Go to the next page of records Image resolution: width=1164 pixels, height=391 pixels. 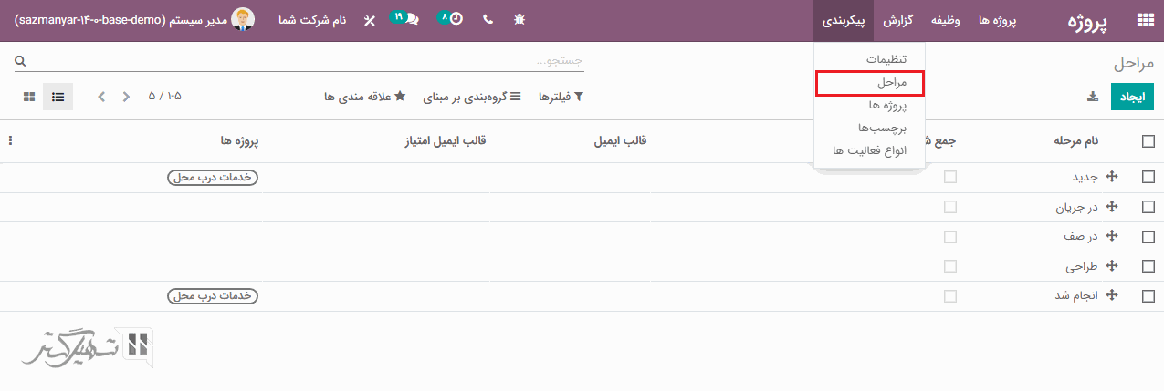click(x=102, y=97)
